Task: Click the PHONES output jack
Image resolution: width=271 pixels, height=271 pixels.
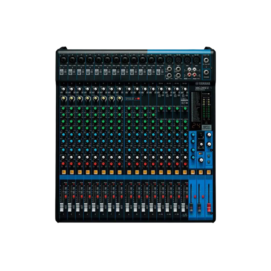Action: [x=206, y=72]
